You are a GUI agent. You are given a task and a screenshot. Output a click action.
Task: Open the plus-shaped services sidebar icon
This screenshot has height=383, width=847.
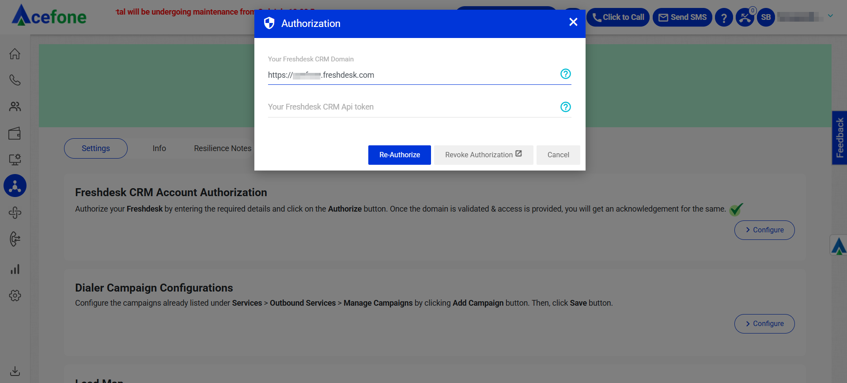(15, 213)
